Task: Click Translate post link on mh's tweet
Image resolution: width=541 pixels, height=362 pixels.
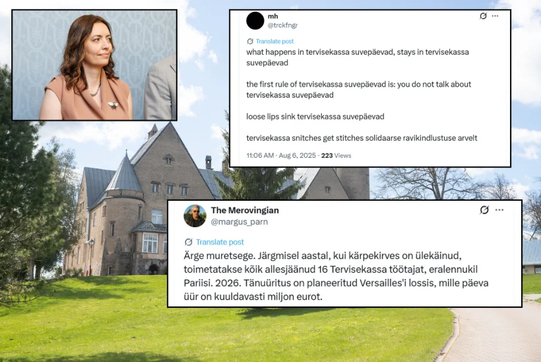Action: coord(274,42)
